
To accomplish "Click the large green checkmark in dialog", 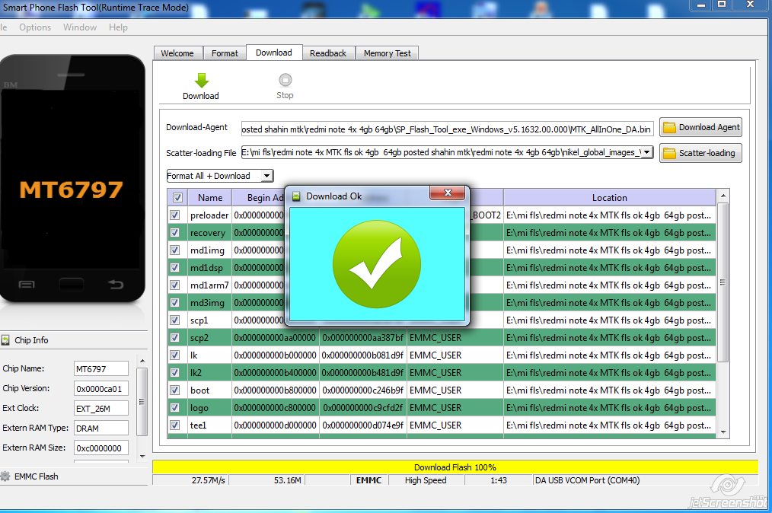I will point(377,264).
